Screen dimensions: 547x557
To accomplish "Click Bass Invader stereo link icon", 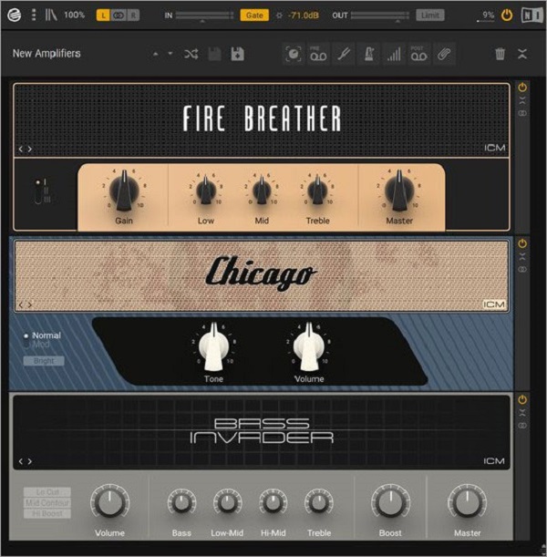I will (522, 425).
